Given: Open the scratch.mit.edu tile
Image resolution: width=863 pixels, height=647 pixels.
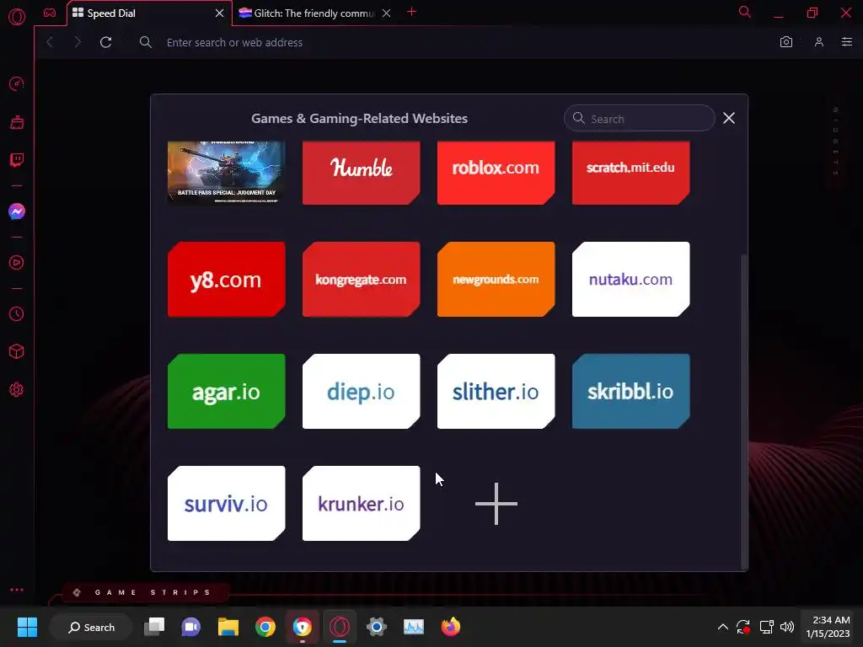Looking at the screenshot, I should 630,173.
